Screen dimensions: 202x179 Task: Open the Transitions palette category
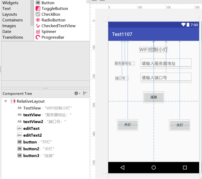[13, 37]
